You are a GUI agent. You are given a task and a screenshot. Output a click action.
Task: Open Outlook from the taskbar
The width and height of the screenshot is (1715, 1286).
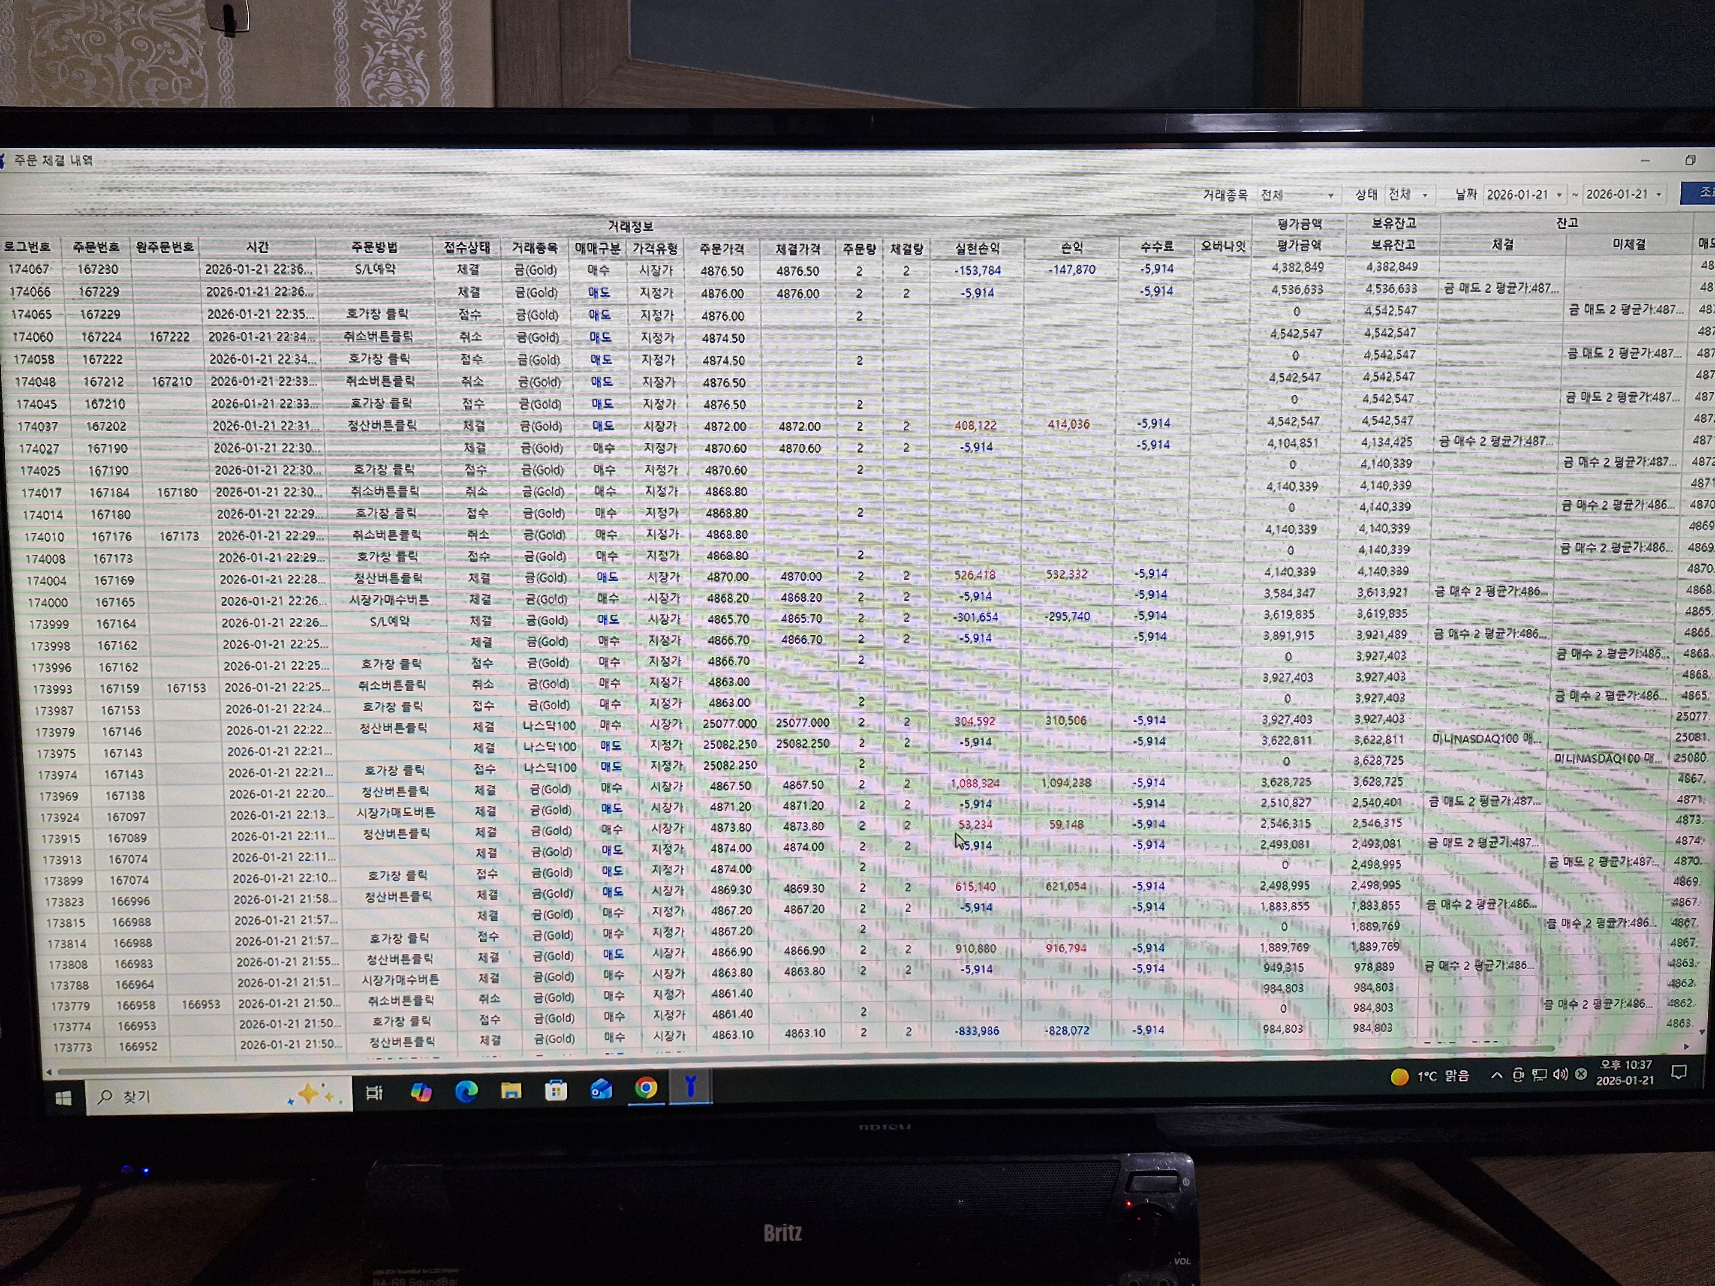(601, 1089)
